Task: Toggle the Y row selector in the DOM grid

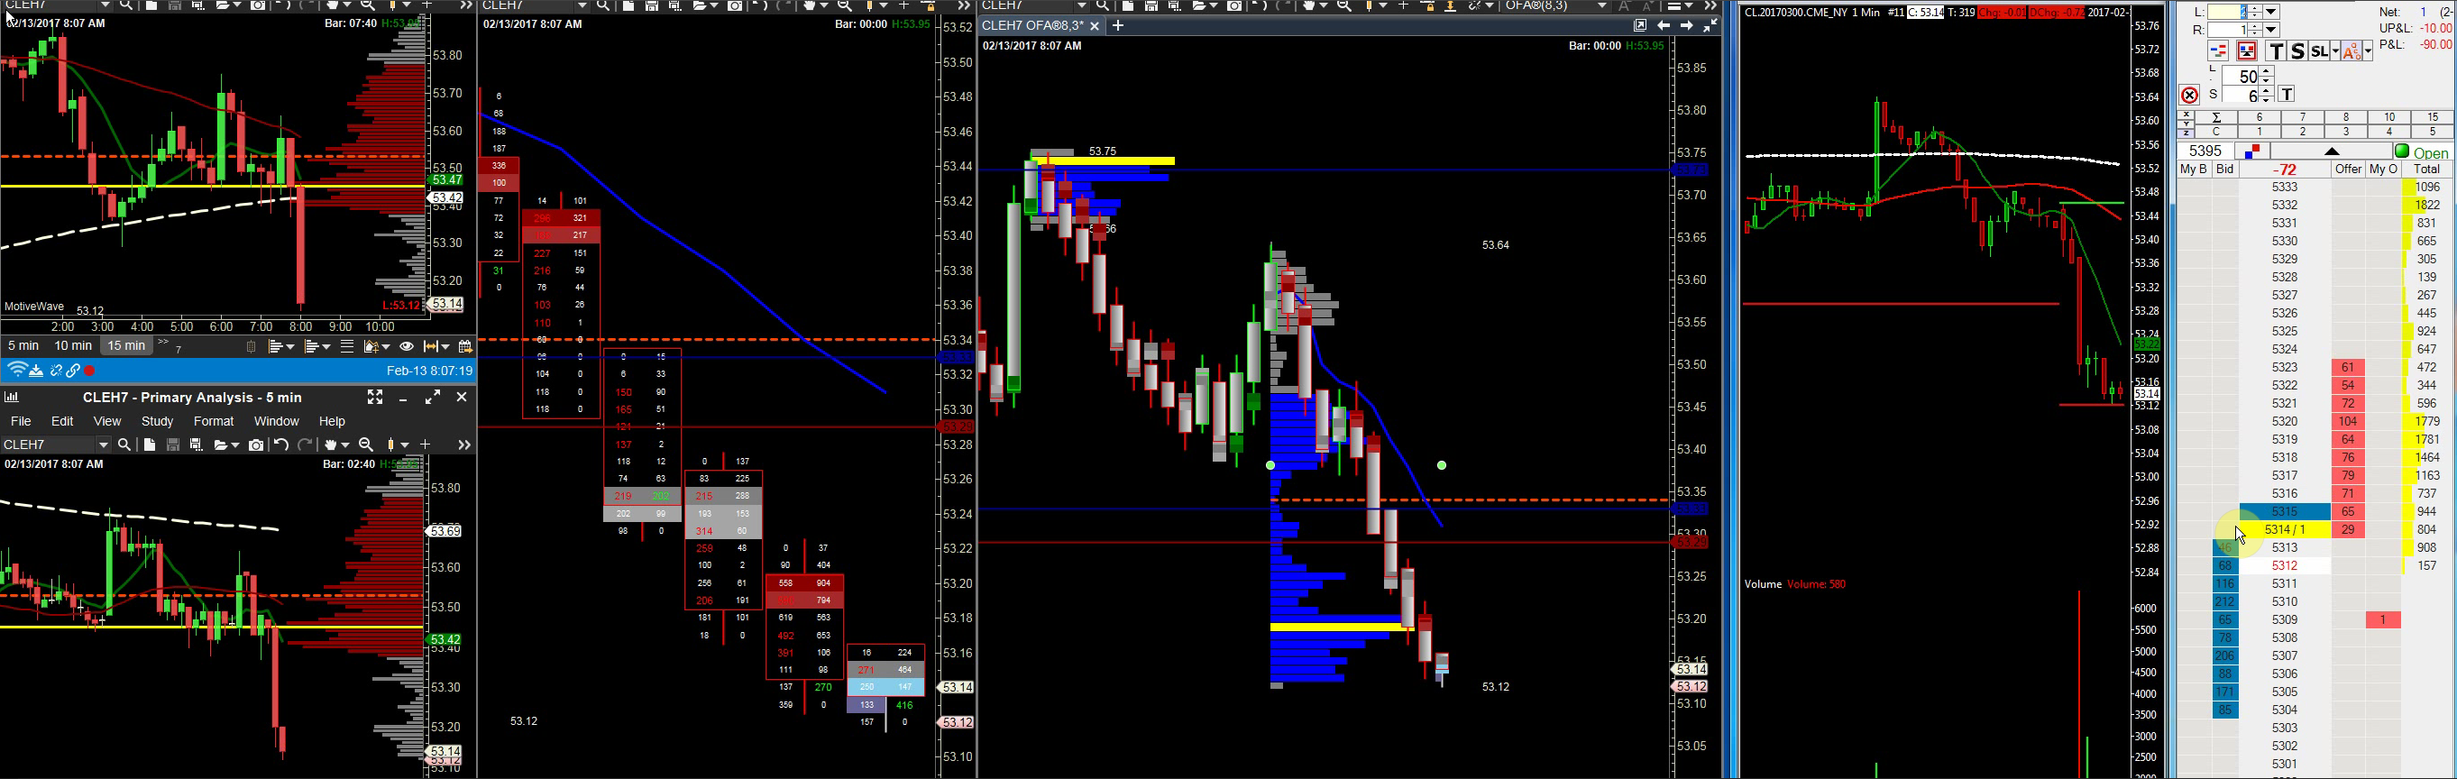Action: coord(2187,125)
